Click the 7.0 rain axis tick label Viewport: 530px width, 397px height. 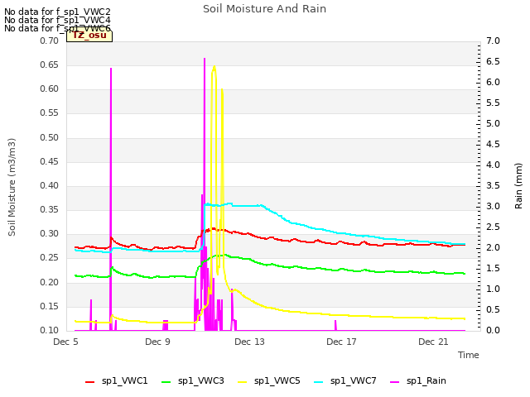click(x=494, y=41)
